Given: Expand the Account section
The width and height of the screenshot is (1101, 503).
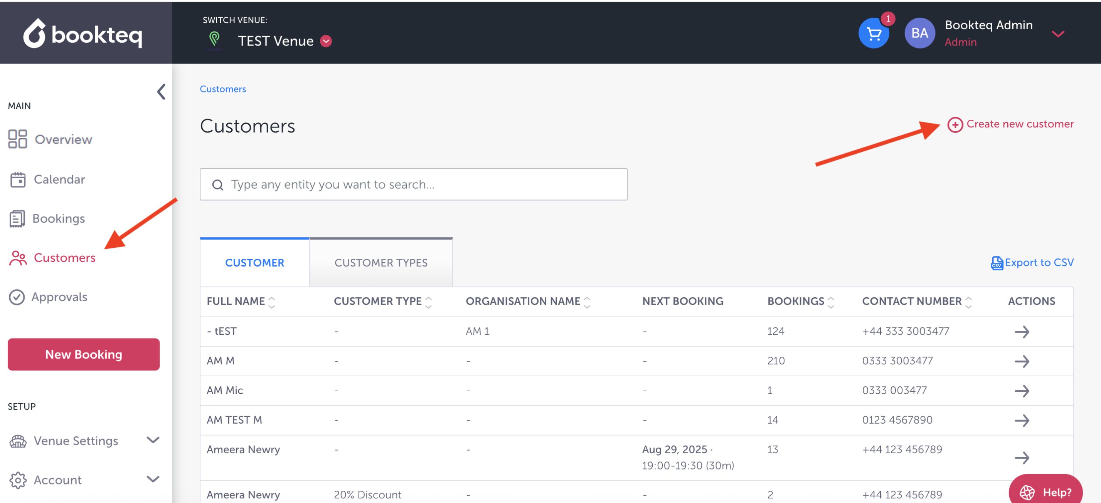Looking at the screenshot, I should tap(153, 479).
